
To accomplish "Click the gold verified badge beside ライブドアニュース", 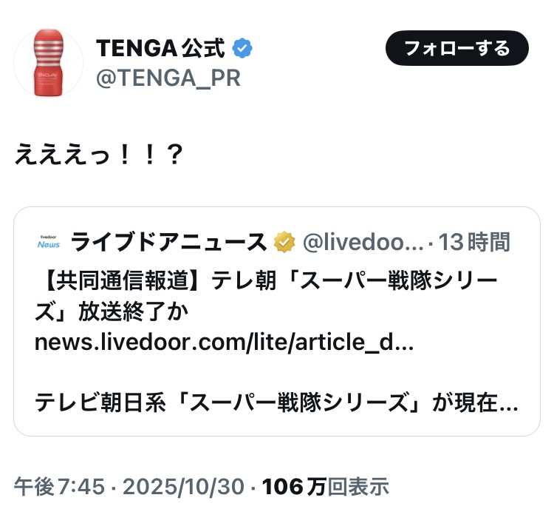I will point(284,242).
